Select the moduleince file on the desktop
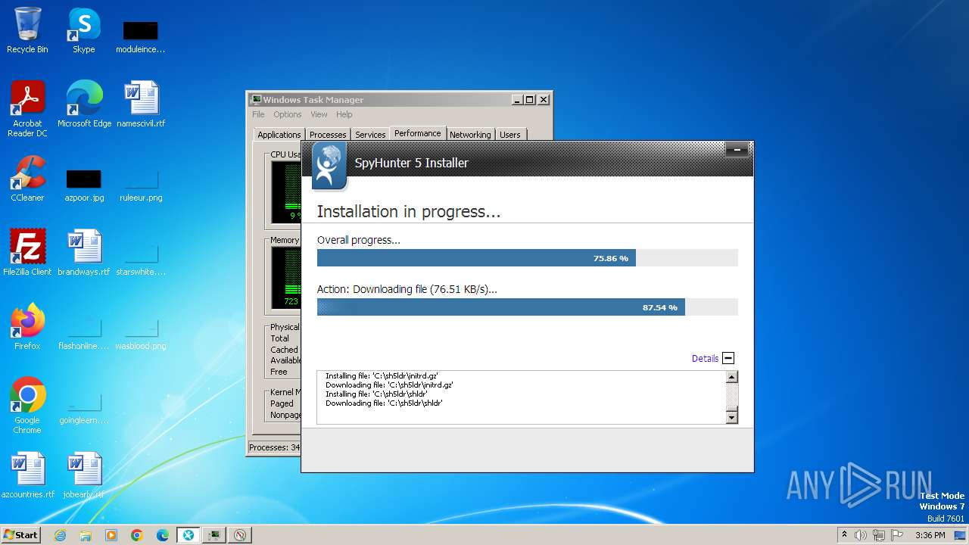 click(140, 36)
